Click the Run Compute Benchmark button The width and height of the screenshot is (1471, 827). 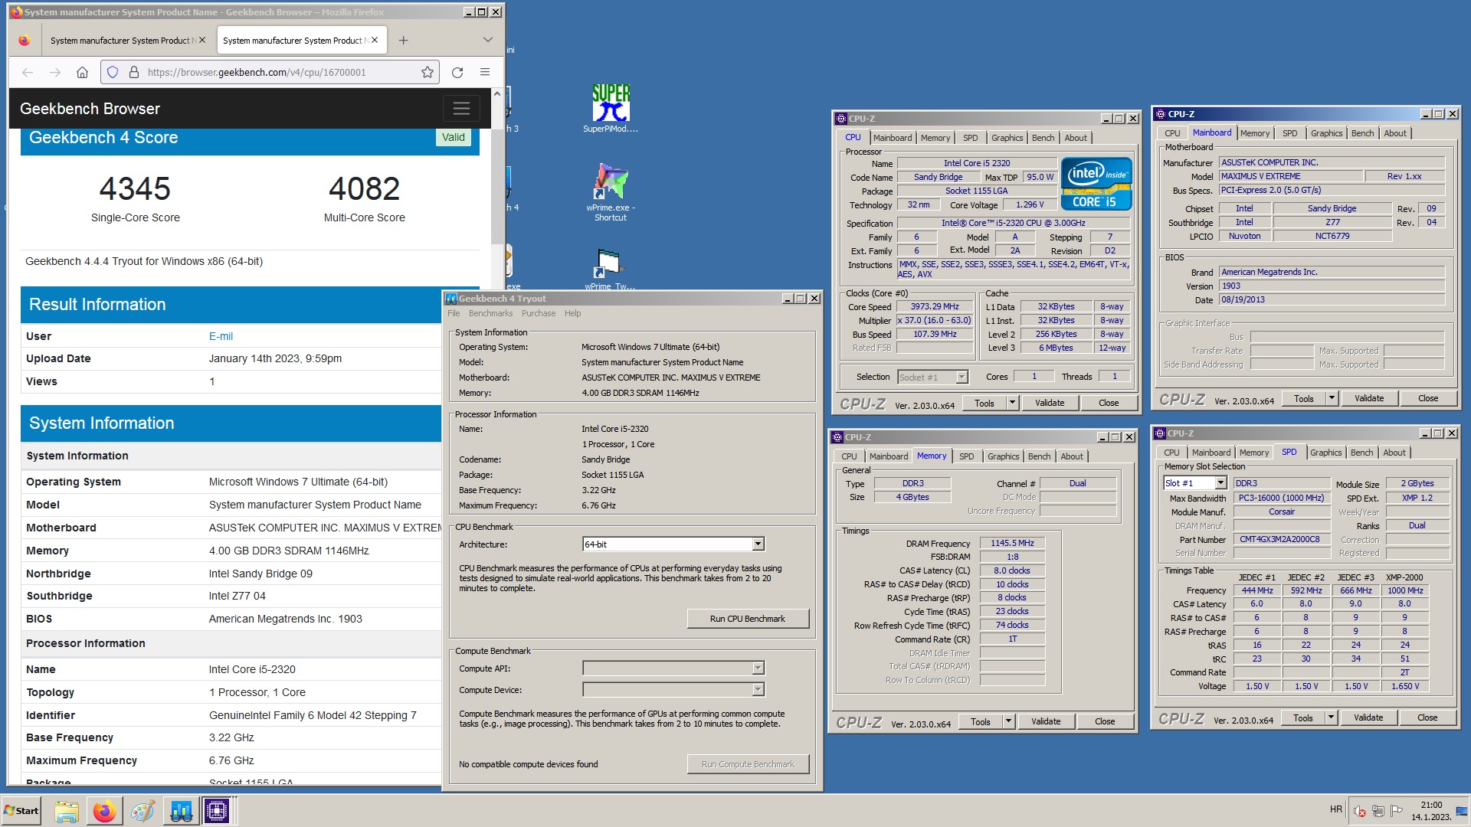pyautogui.click(x=748, y=764)
